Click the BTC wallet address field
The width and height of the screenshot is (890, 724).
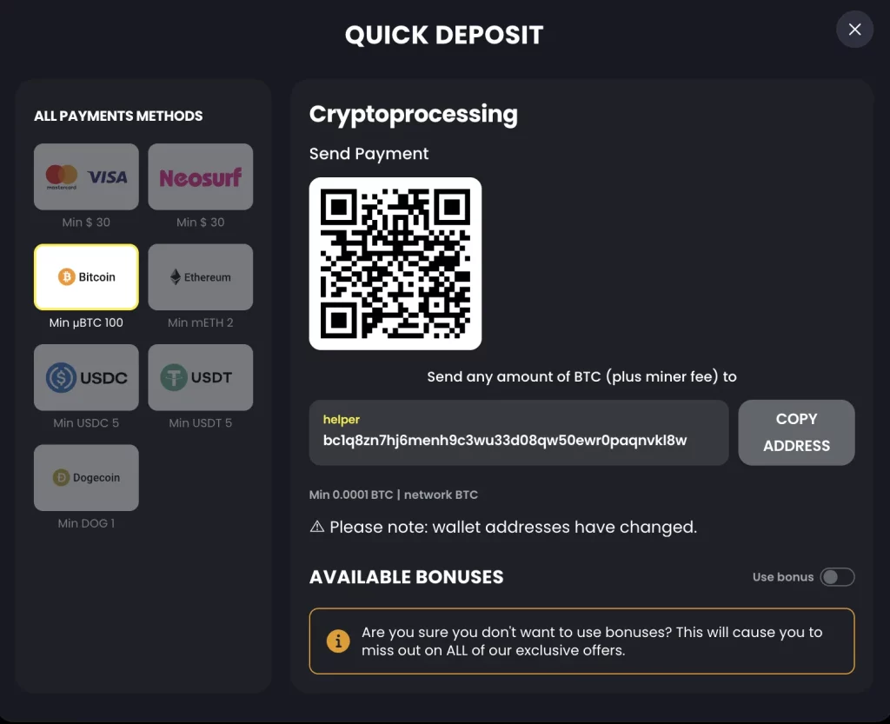coord(519,432)
